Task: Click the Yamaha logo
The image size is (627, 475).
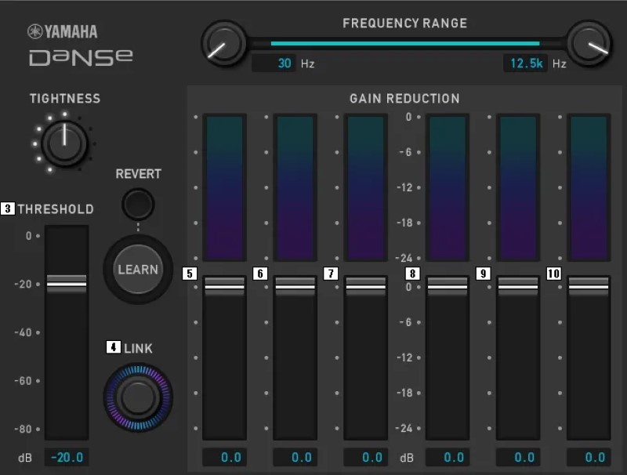Action: (63, 31)
